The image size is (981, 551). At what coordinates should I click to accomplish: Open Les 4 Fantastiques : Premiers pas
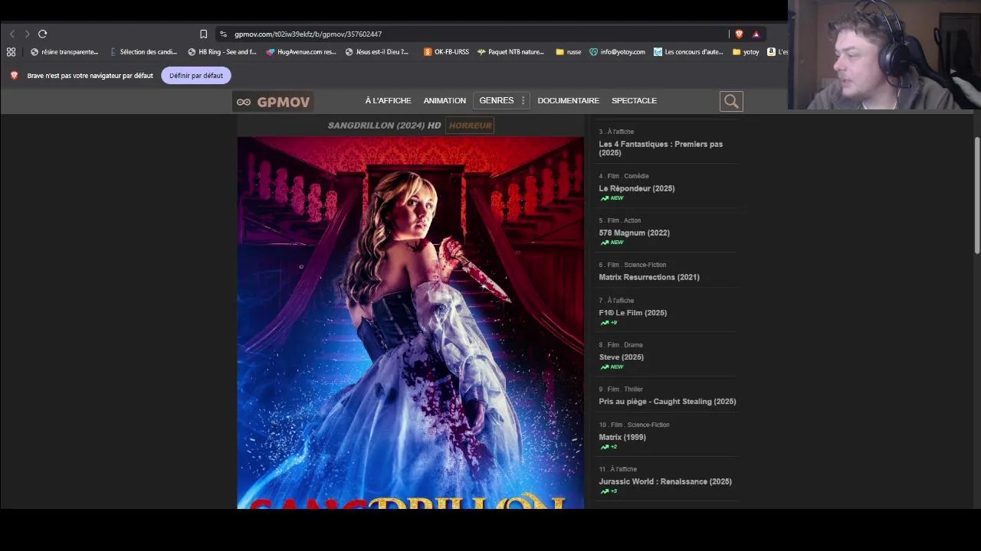tap(661, 148)
